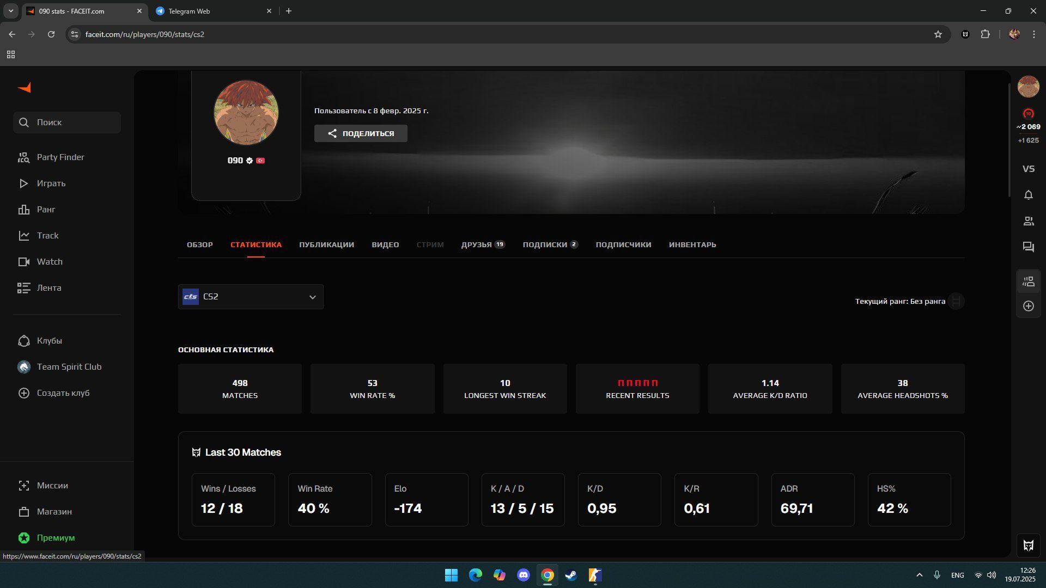
Task: Open a new browser tab
Action: click(x=289, y=11)
